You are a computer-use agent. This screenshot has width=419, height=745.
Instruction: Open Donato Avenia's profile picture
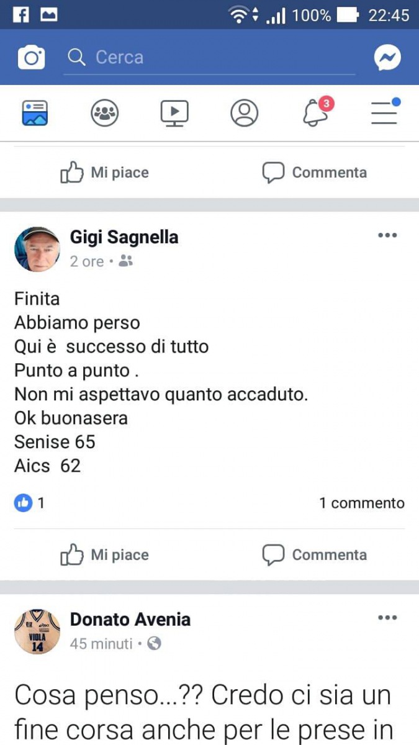click(x=37, y=631)
